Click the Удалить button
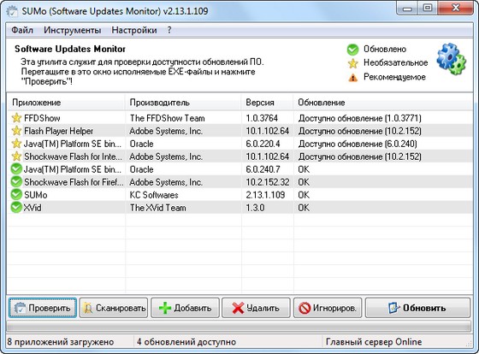479x354 pixels. click(x=256, y=308)
